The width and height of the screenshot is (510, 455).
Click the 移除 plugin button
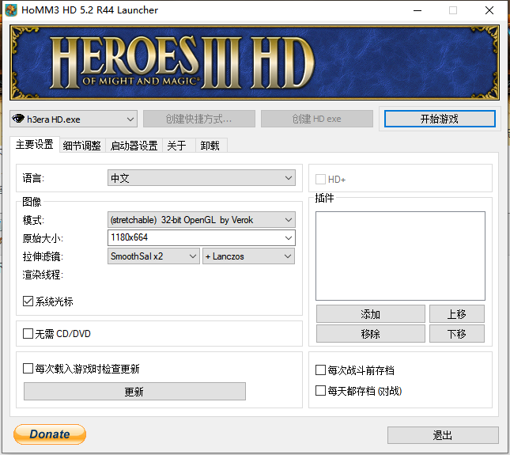click(371, 334)
